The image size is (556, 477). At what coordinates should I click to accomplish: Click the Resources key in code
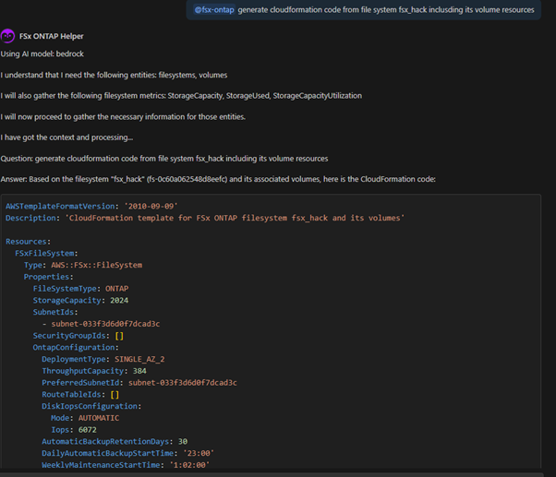pyautogui.click(x=26, y=242)
